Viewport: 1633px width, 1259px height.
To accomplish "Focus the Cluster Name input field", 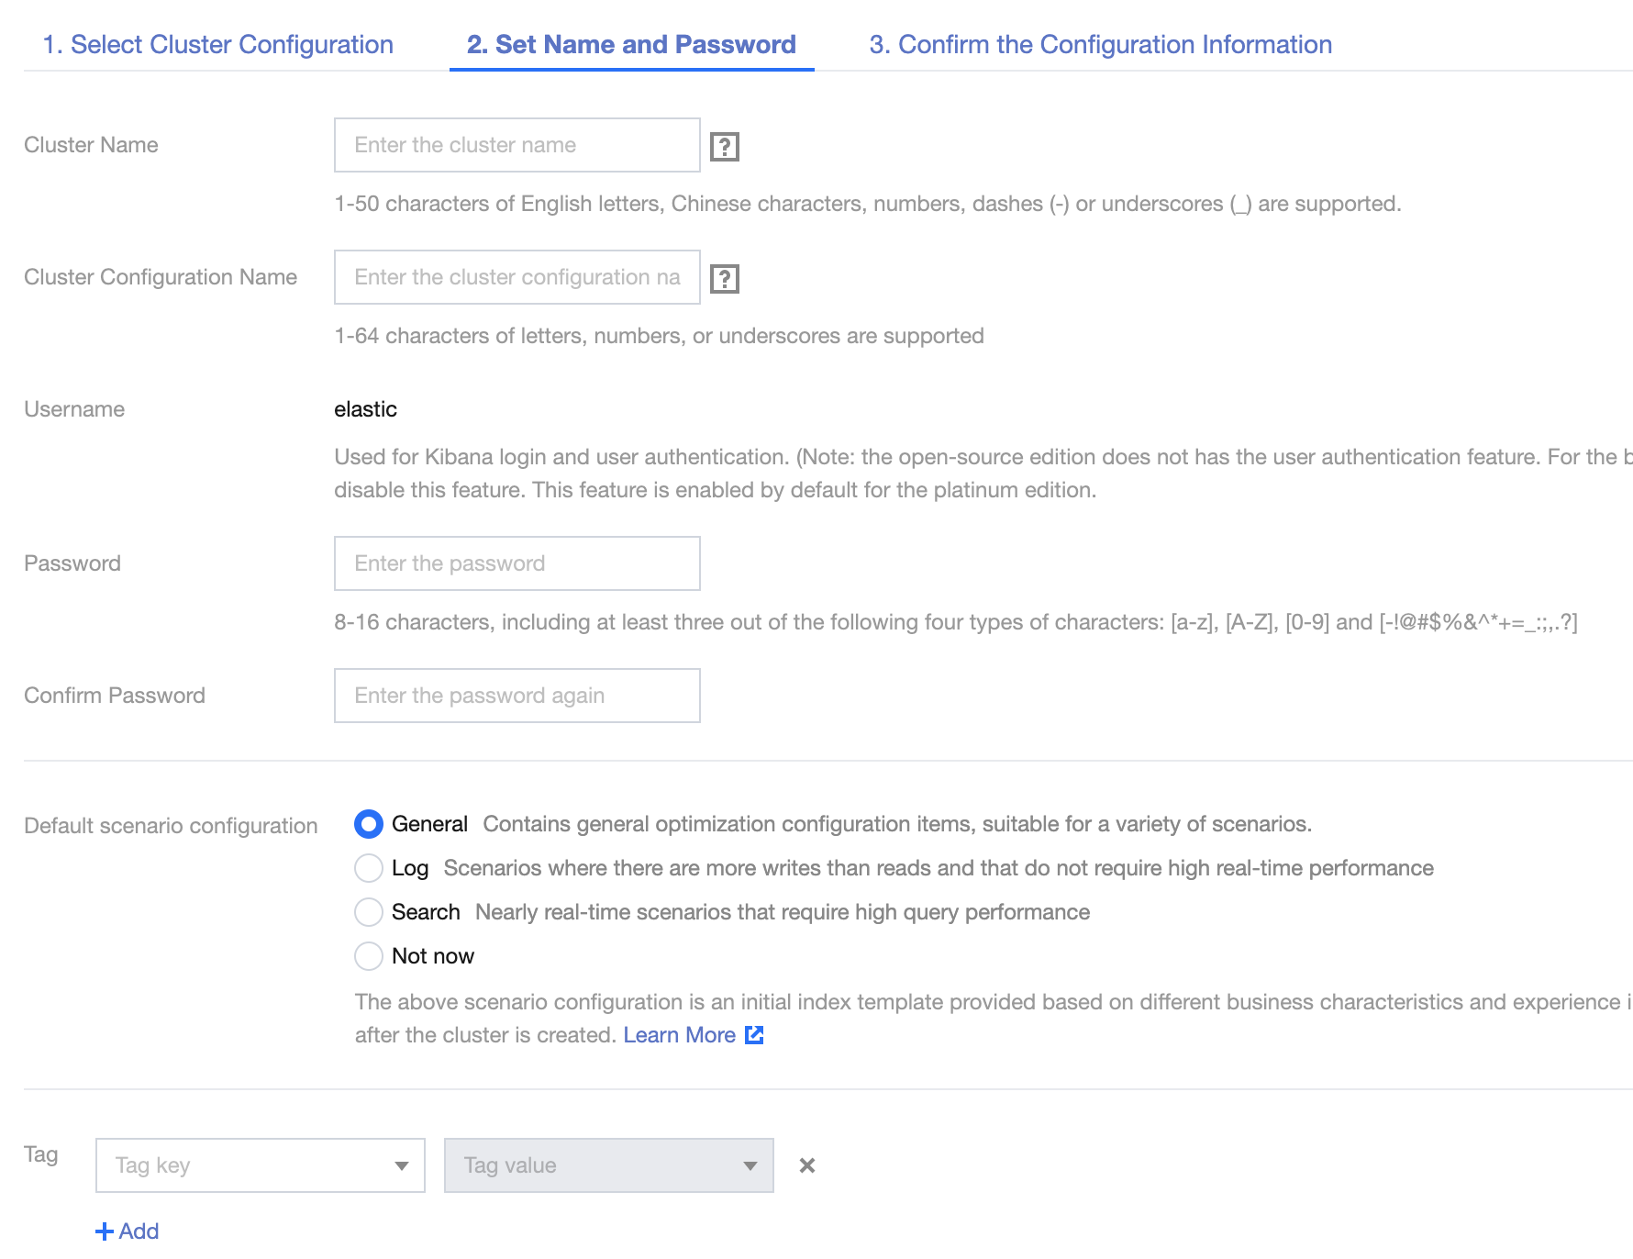I will coord(517,145).
